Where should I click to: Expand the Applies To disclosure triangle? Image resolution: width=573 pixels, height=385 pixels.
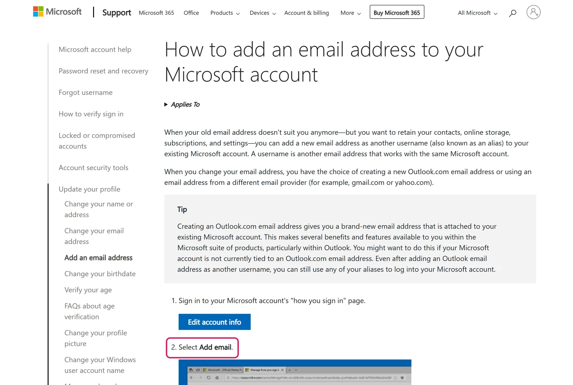(x=166, y=104)
